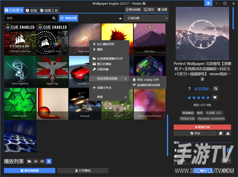The image size is (238, 177).
Task: Click the 放松 tag
Action: pyautogui.click(x=200, y=113)
